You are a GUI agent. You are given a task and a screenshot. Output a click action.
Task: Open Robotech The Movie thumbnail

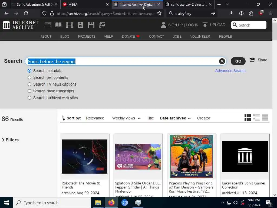point(84,157)
